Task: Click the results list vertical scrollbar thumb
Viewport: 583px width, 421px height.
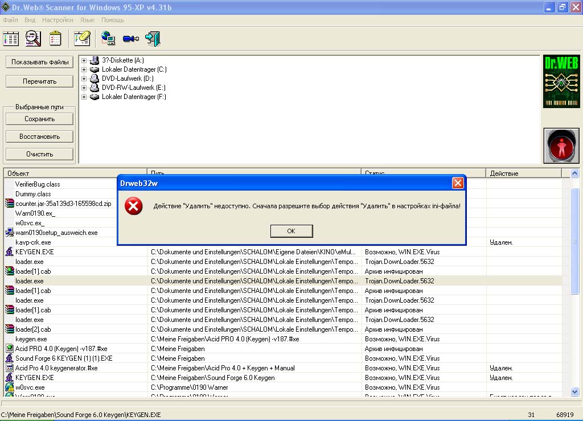Action: click(575, 241)
